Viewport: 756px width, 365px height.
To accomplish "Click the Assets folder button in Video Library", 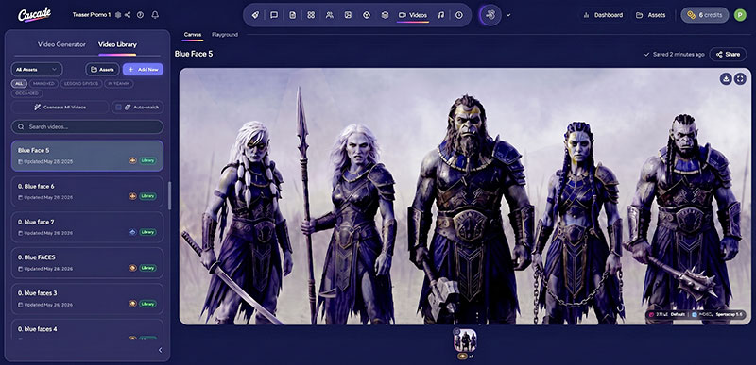I will pyautogui.click(x=102, y=69).
